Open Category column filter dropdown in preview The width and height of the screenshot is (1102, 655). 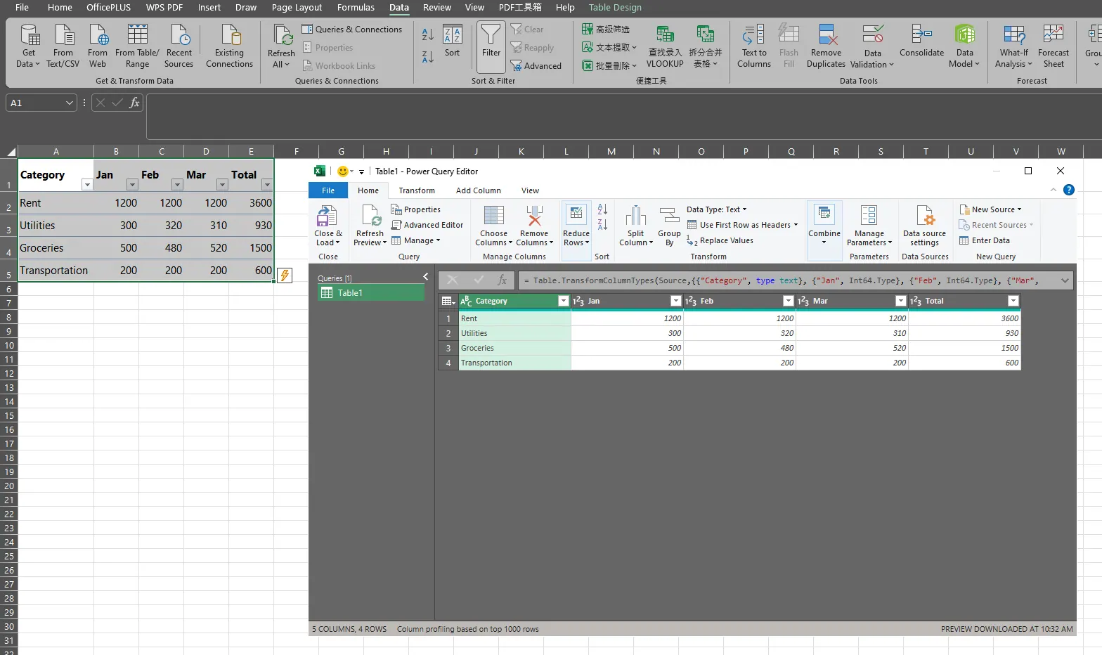click(563, 301)
